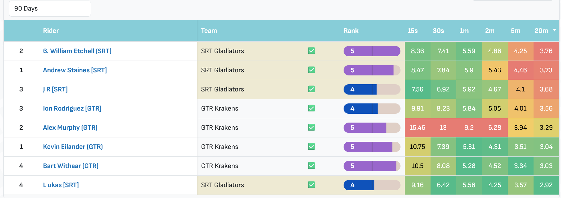Sort table by 15s column header
This screenshot has height=198, width=561.
click(x=412, y=31)
